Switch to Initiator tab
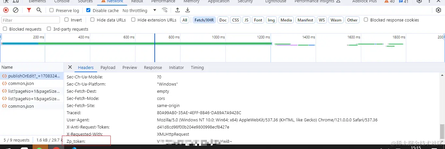This screenshot has width=445, height=149. (176, 67)
